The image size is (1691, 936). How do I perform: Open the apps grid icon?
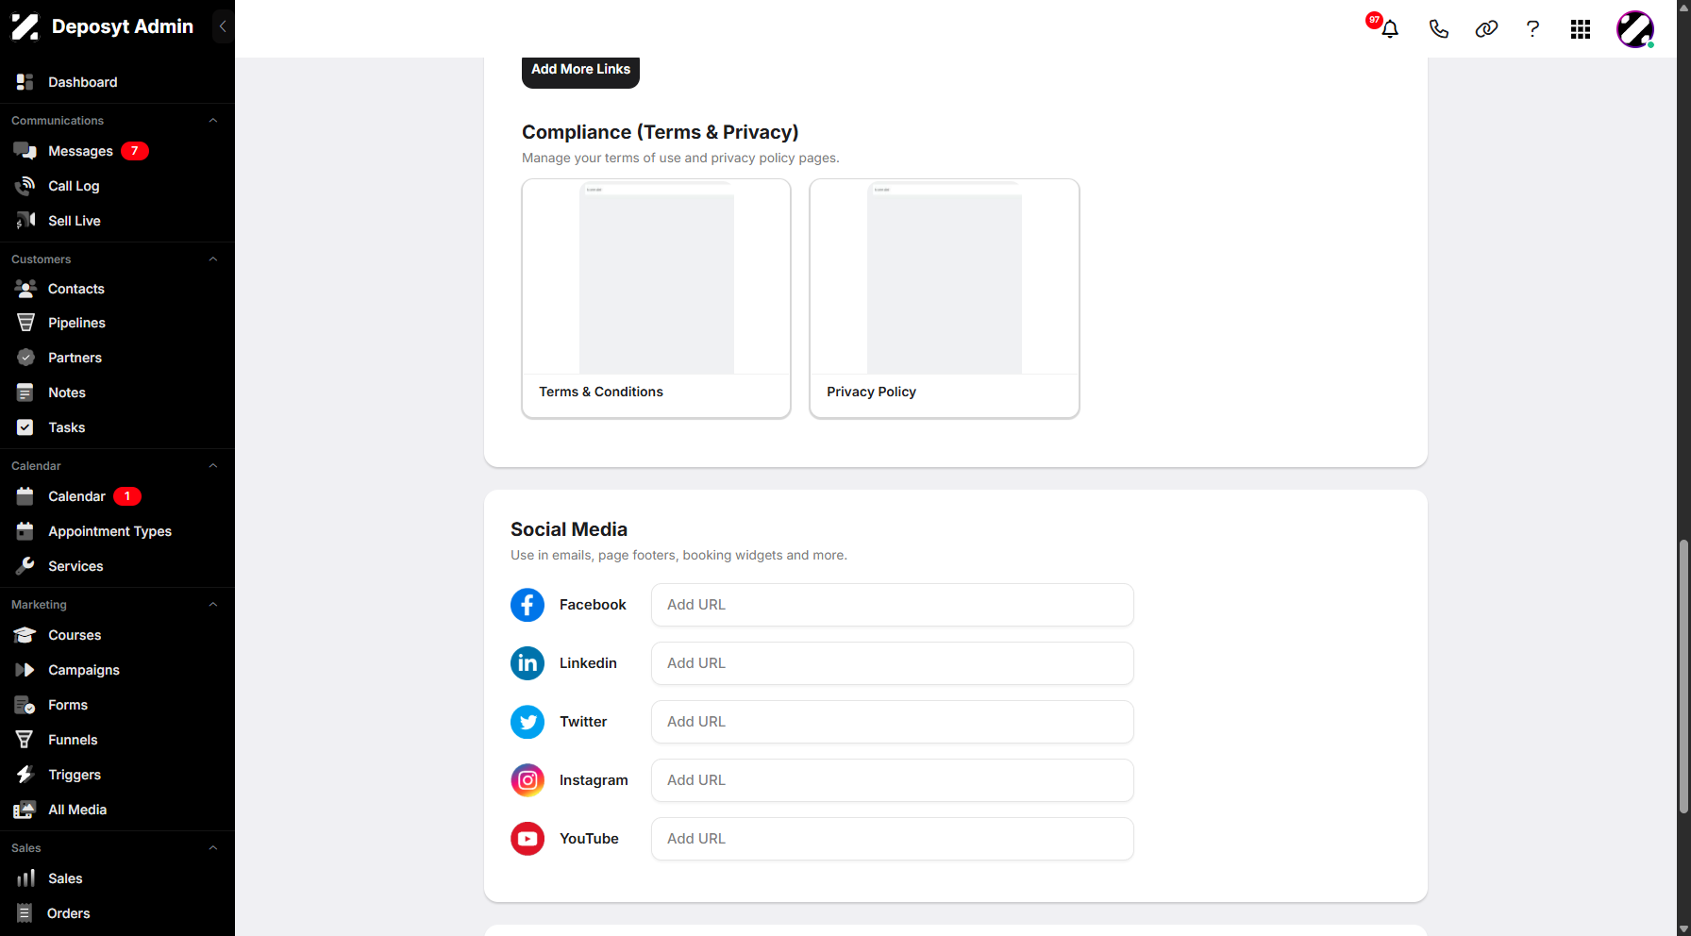1581,29
